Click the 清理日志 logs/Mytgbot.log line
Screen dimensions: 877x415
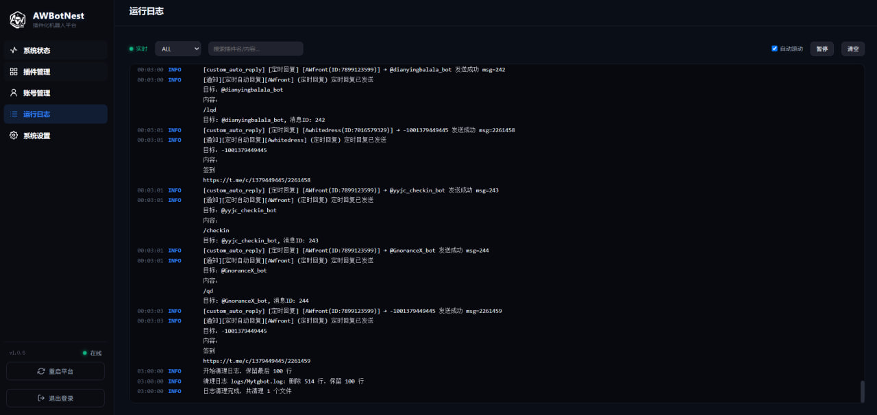pos(284,381)
